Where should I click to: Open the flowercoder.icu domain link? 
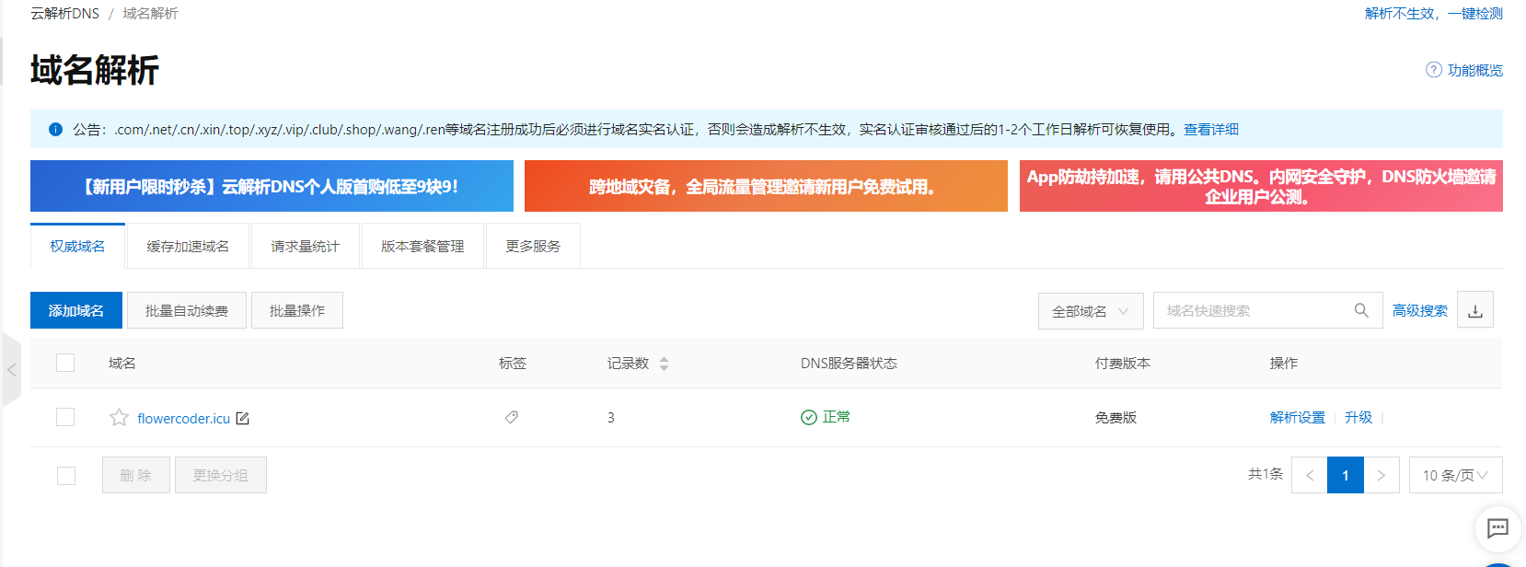[184, 418]
